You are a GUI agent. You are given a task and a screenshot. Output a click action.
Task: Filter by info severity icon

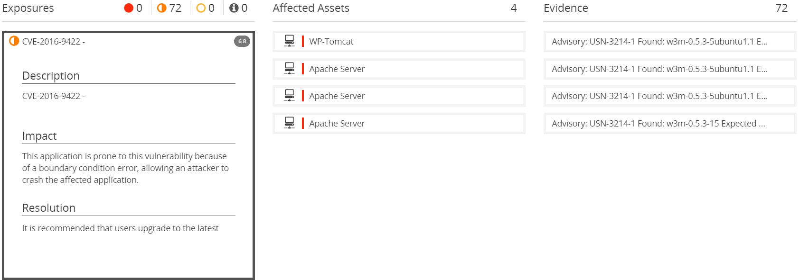234,8
